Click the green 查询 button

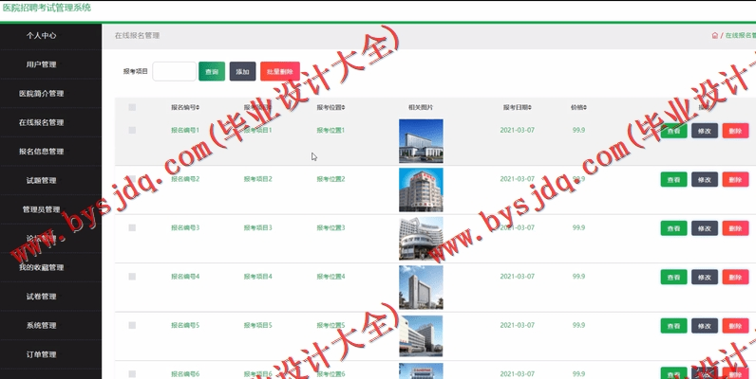(212, 71)
